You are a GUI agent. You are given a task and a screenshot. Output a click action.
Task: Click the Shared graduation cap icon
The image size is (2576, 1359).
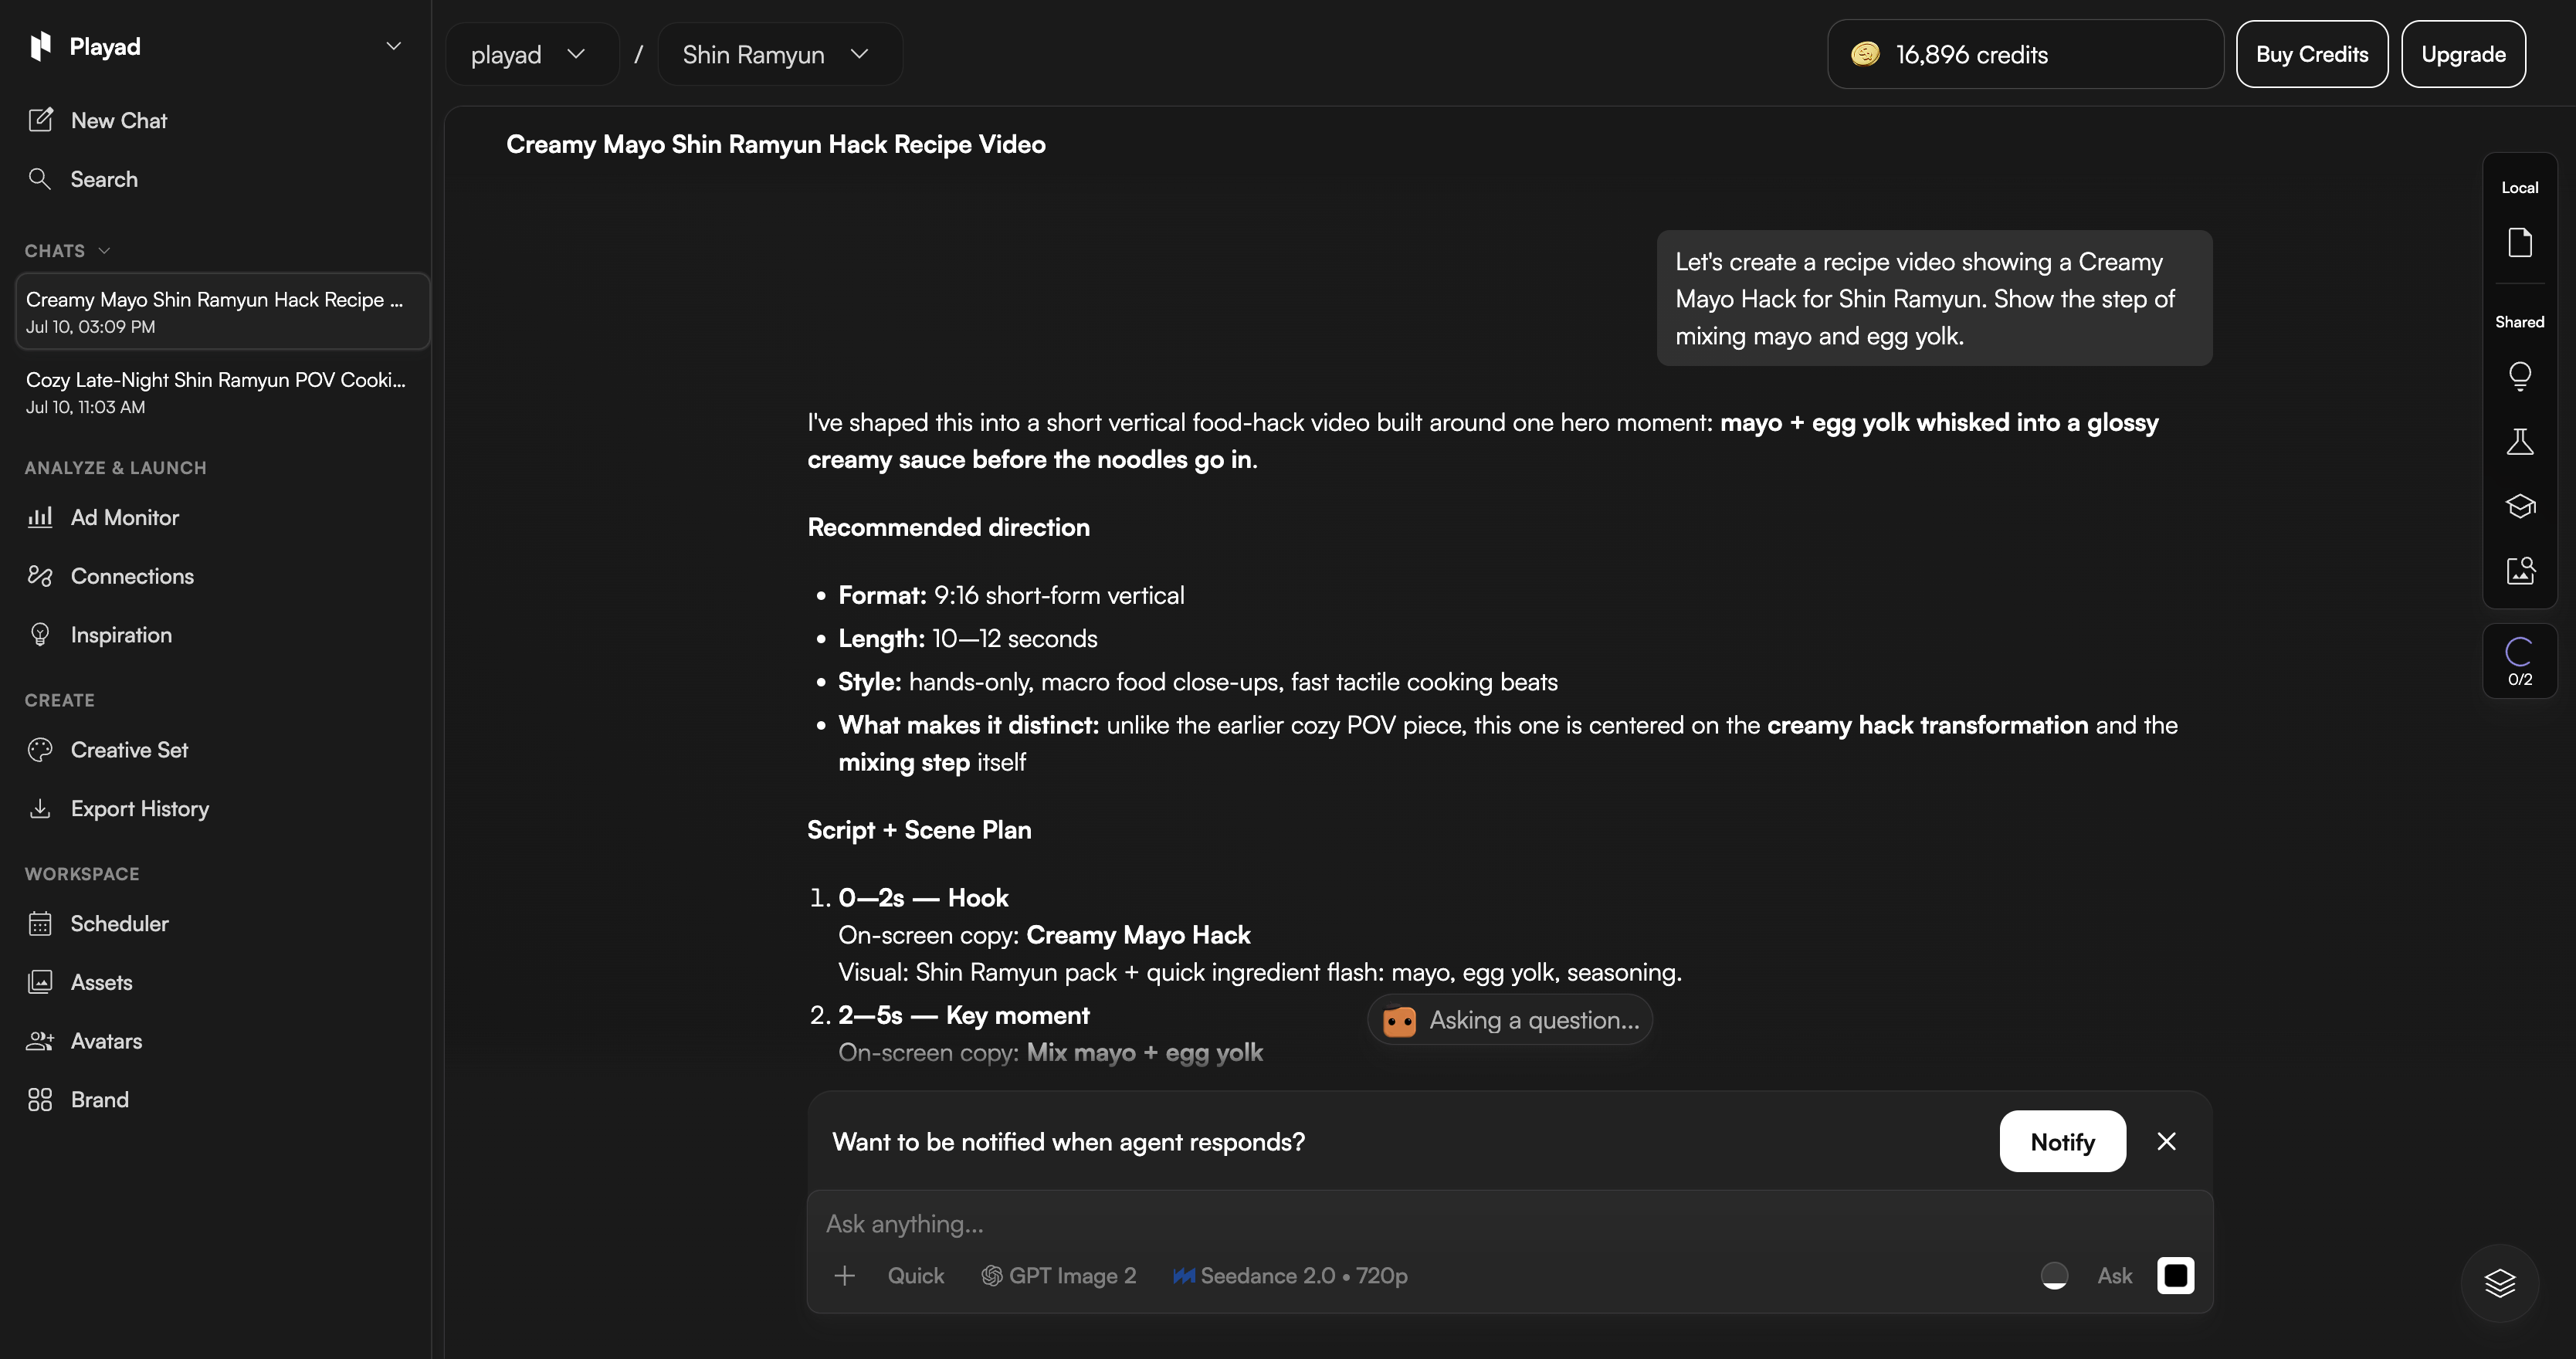point(2519,506)
